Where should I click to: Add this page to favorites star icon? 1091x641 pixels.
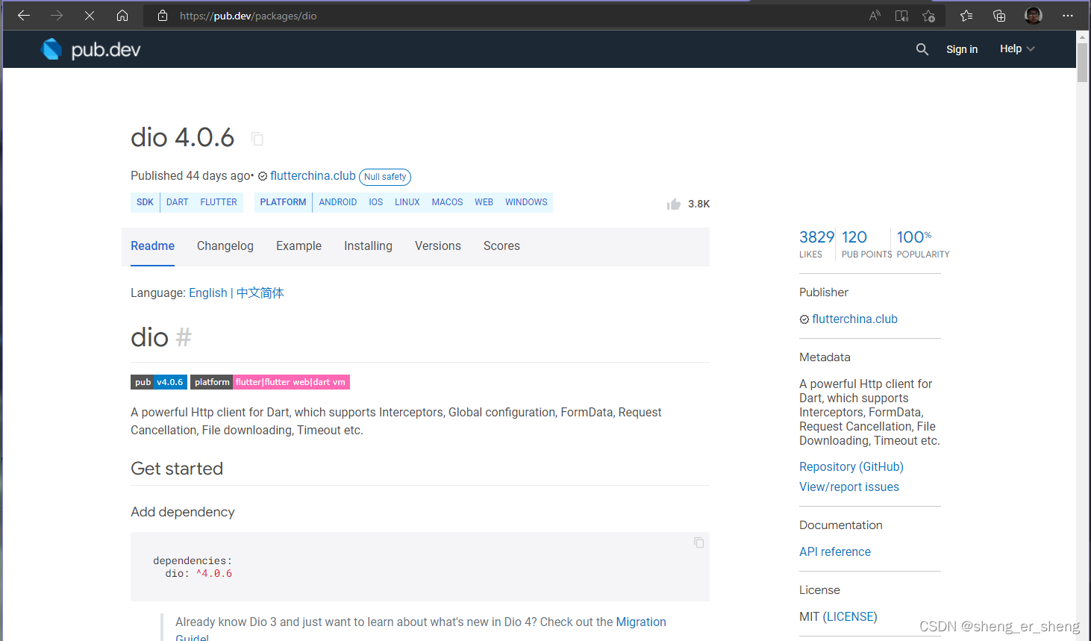928,16
